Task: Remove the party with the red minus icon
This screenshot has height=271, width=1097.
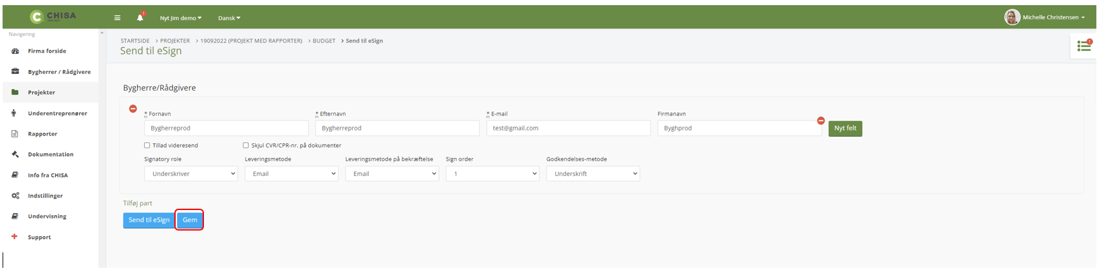Action: coord(133,109)
